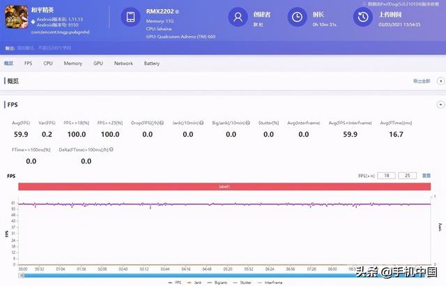
Task: Click the purple FPS line in the chart
Action: click(x=224, y=204)
